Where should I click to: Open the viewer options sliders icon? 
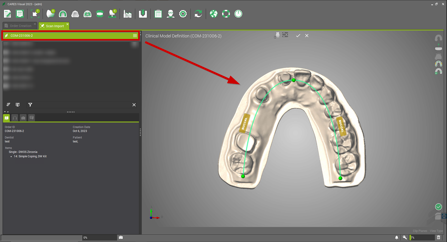pos(285,35)
